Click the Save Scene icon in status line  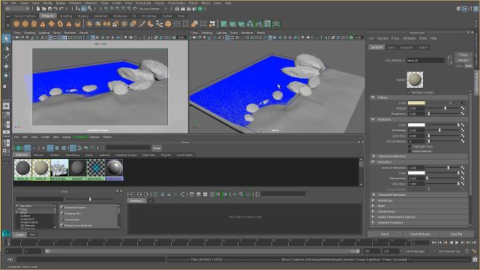tap(49, 9)
